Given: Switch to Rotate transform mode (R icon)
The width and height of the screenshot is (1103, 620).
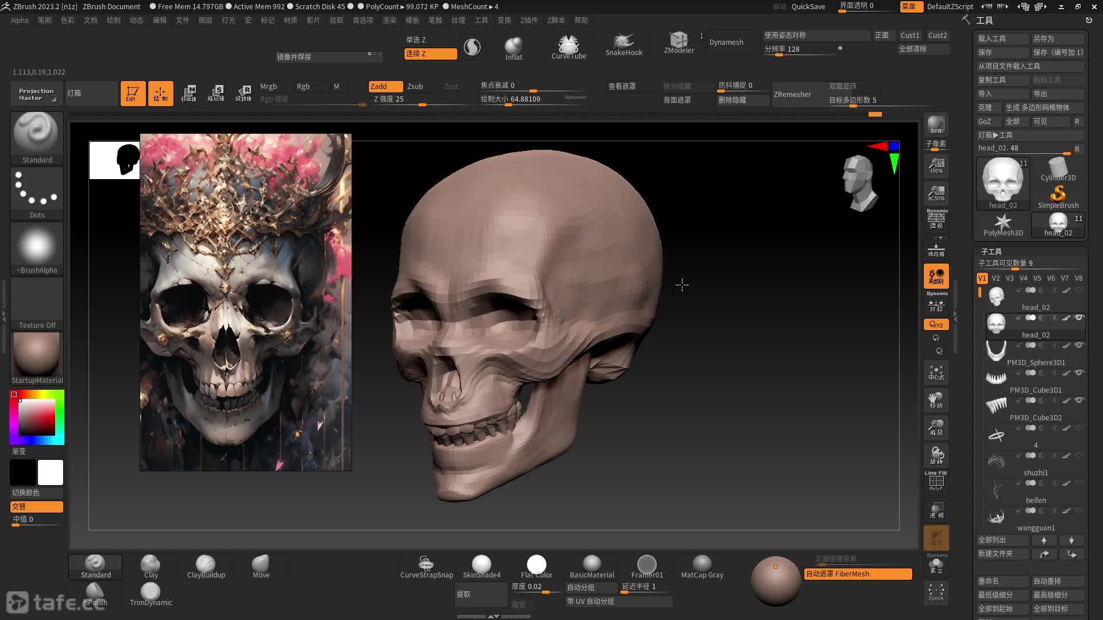Looking at the screenshot, I should 244,93.
